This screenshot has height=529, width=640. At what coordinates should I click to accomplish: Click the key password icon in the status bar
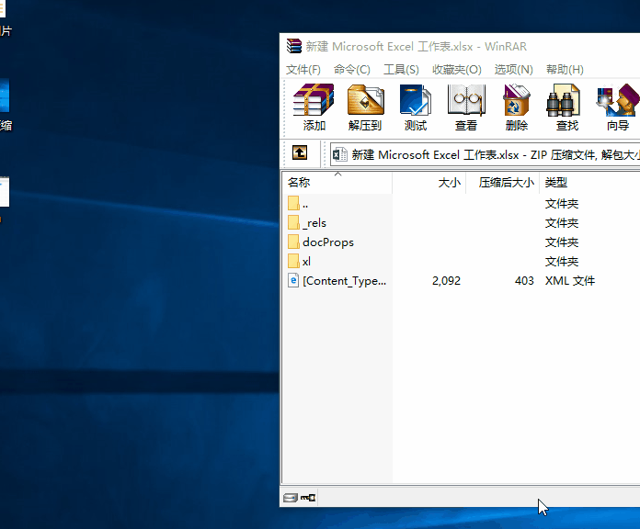[308, 498]
